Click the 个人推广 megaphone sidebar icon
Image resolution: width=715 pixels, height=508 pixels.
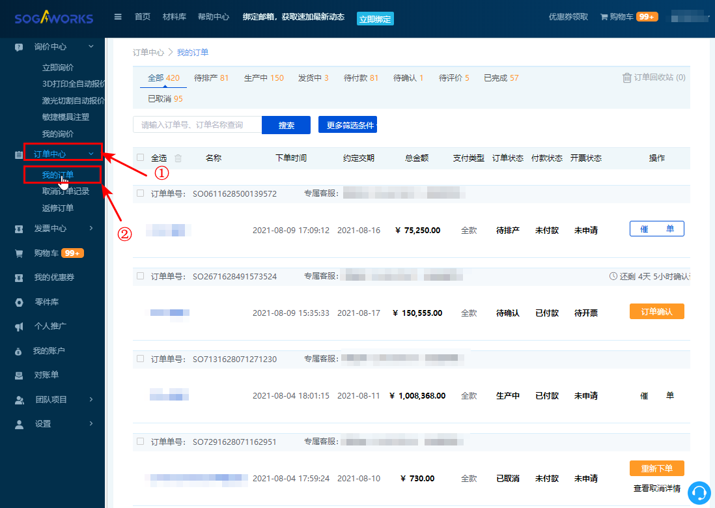click(18, 326)
